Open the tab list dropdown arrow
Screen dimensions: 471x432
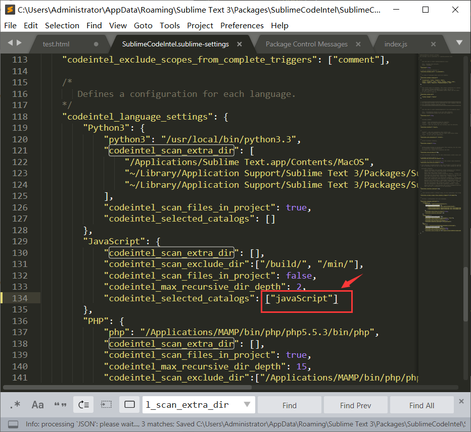(x=459, y=42)
